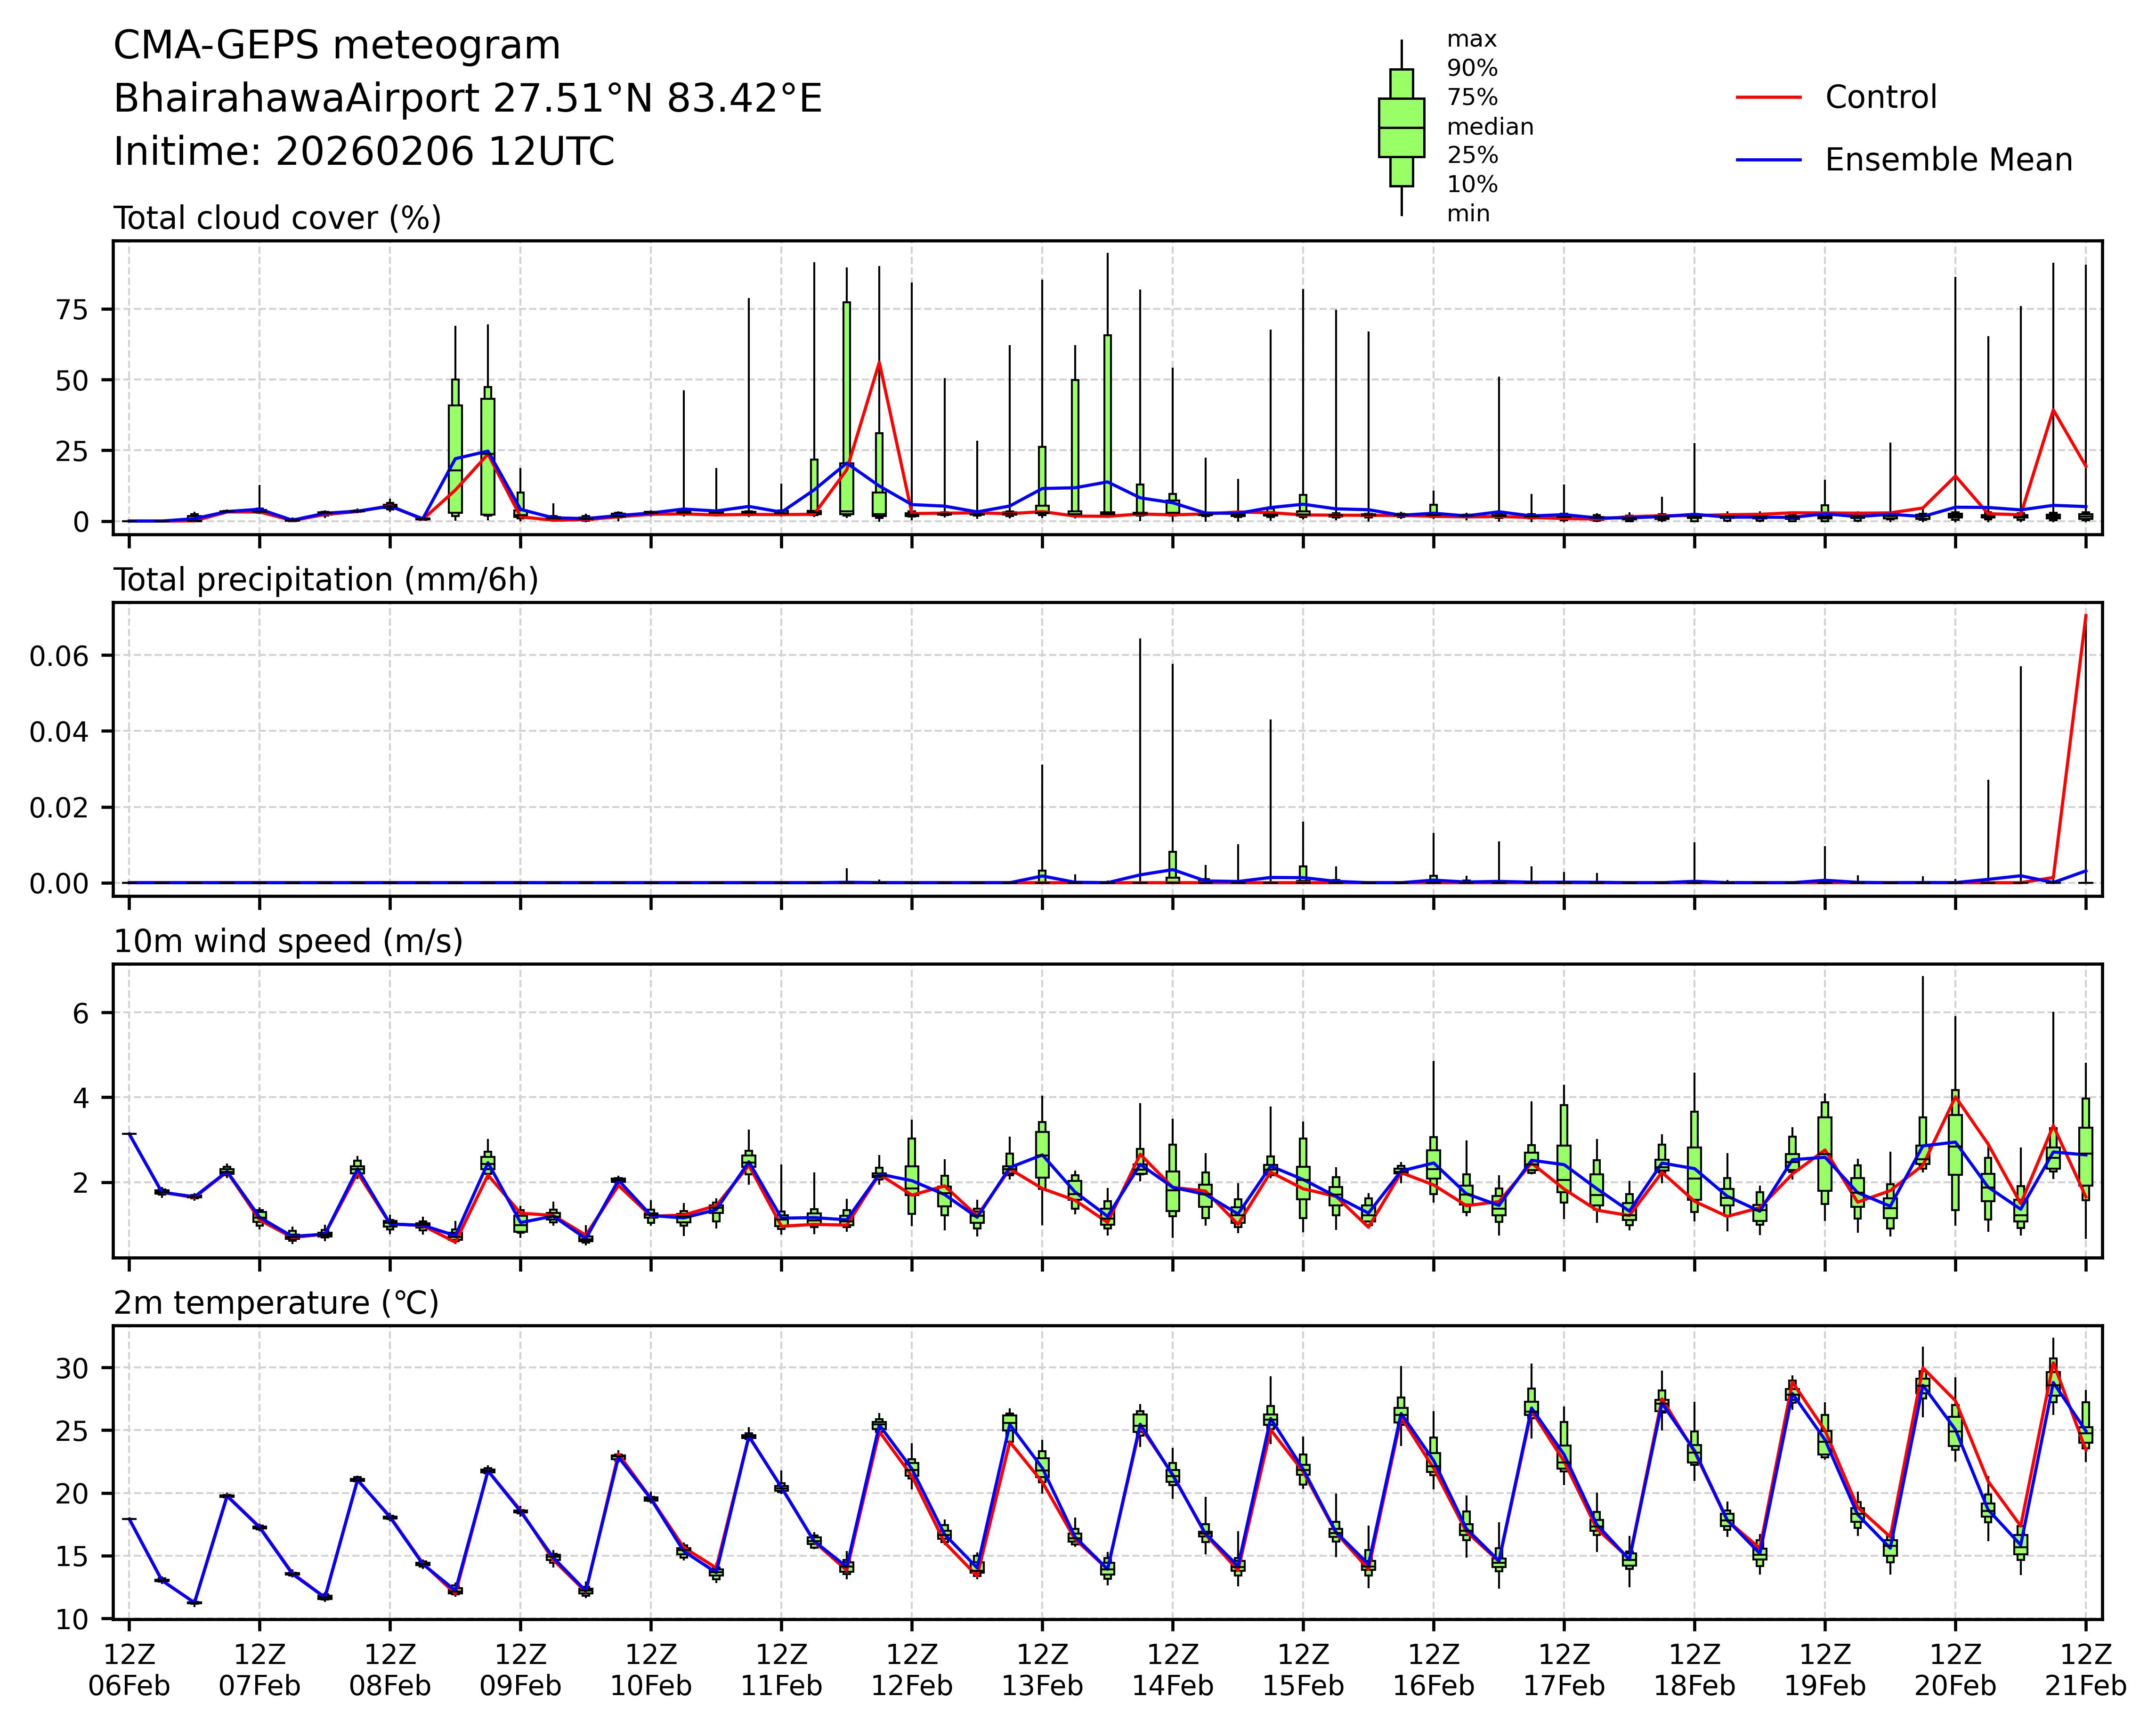Click the 12Z 21Feb axis label

click(2085, 1670)
